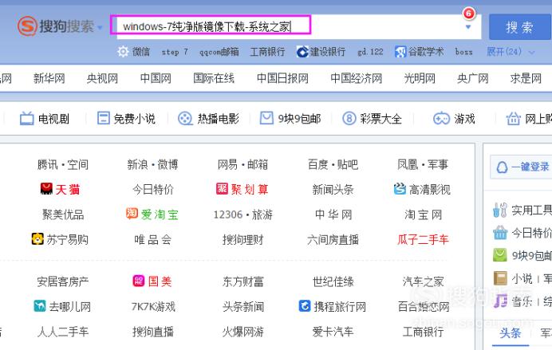Open 央广网 news site link
This screenshot has height=350, width=552.
click(x=472, y=78)
